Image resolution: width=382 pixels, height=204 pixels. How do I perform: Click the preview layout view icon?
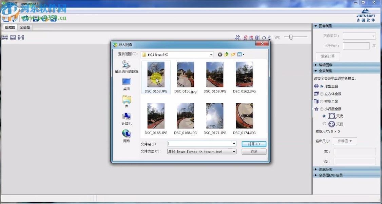click(x=13, y=37)
